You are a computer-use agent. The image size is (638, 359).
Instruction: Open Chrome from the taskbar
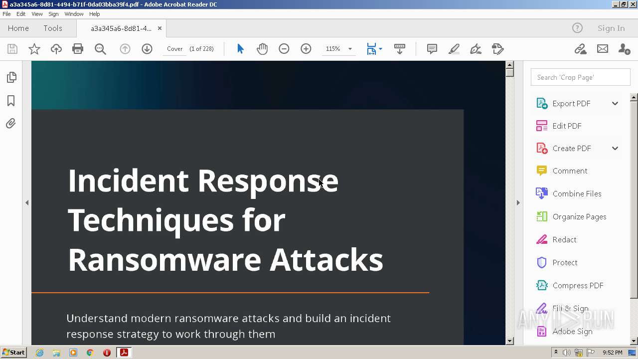(x=90, y=353)
